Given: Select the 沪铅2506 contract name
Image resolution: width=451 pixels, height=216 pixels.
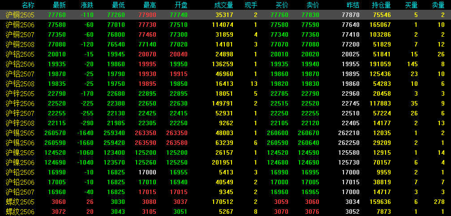Looking at the screenshot, I should 20,182.
